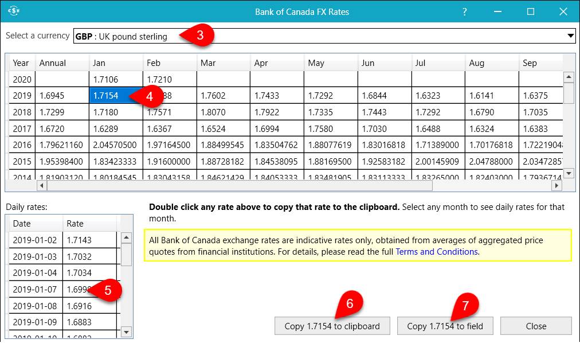Screen dimensions: 580x343
Task: Click the rates table scroll-up arrow
Action: [x=569, y=77]
